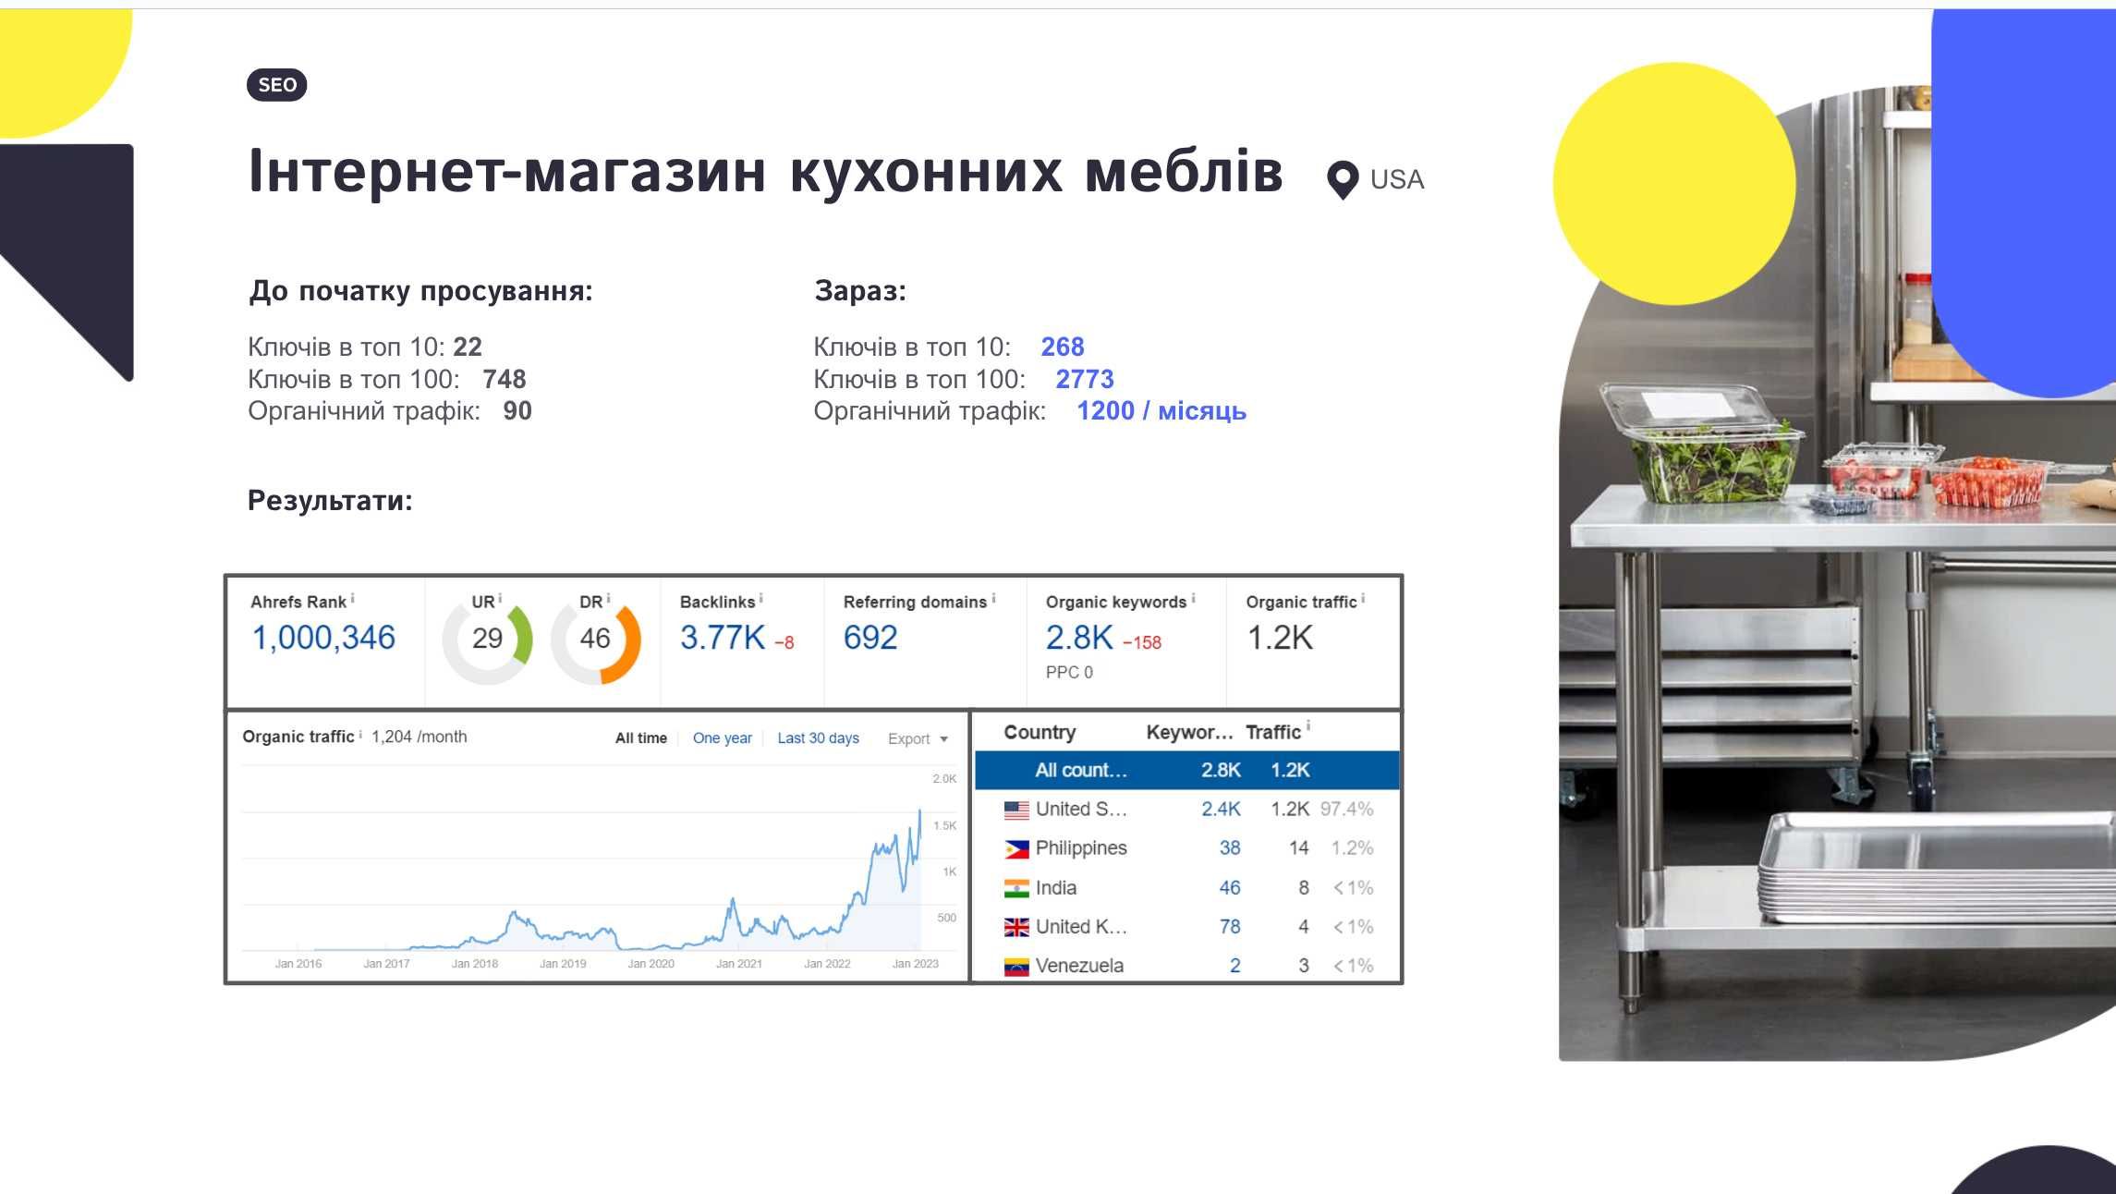Click the top 100 keywords value 2773
This screenshot has height=1194, width=2116.
point(1085,380)
